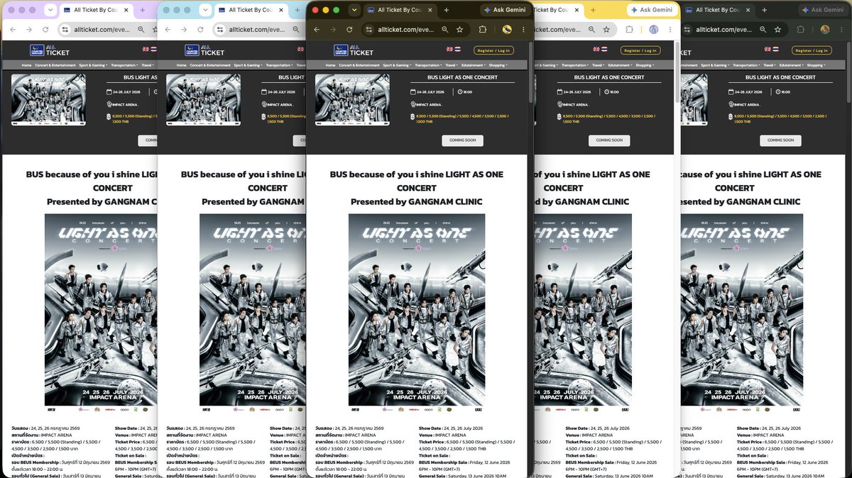This screenshot has height=478, width=852.
Task: Open Chrome three-dot menu in yellow window
Action: tap(670, 30)
